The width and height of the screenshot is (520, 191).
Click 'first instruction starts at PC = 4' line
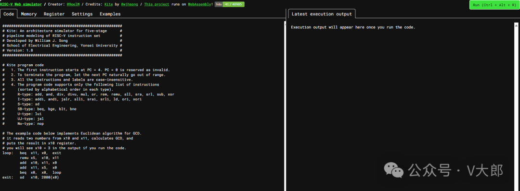coord(86,70)
